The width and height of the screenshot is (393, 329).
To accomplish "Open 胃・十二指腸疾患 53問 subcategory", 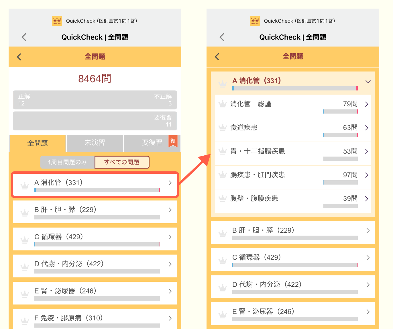I will (x=292, y=153).
